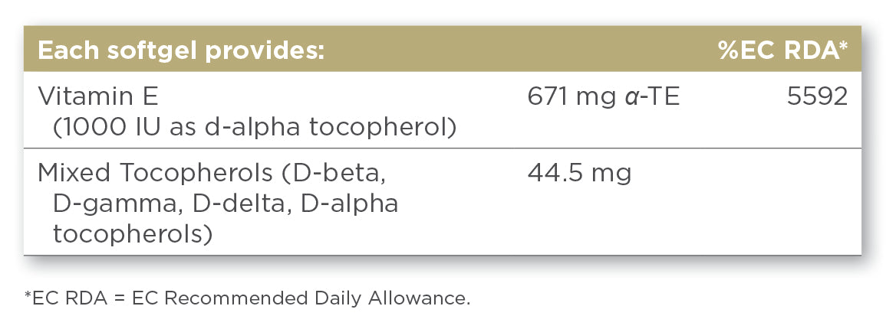
Task: Click the alpha symbol in "α-TE"
Action: [628, 99]
